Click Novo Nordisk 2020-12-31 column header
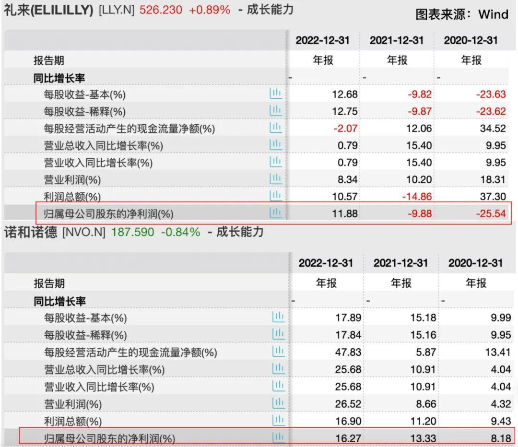518x447 pixels. 475,263
